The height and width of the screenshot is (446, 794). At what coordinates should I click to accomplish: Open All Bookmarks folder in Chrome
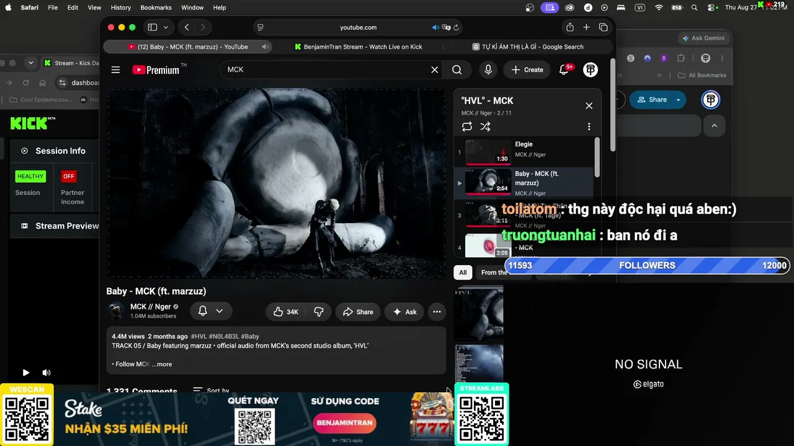pyautogui.click(x=702, y=76)
